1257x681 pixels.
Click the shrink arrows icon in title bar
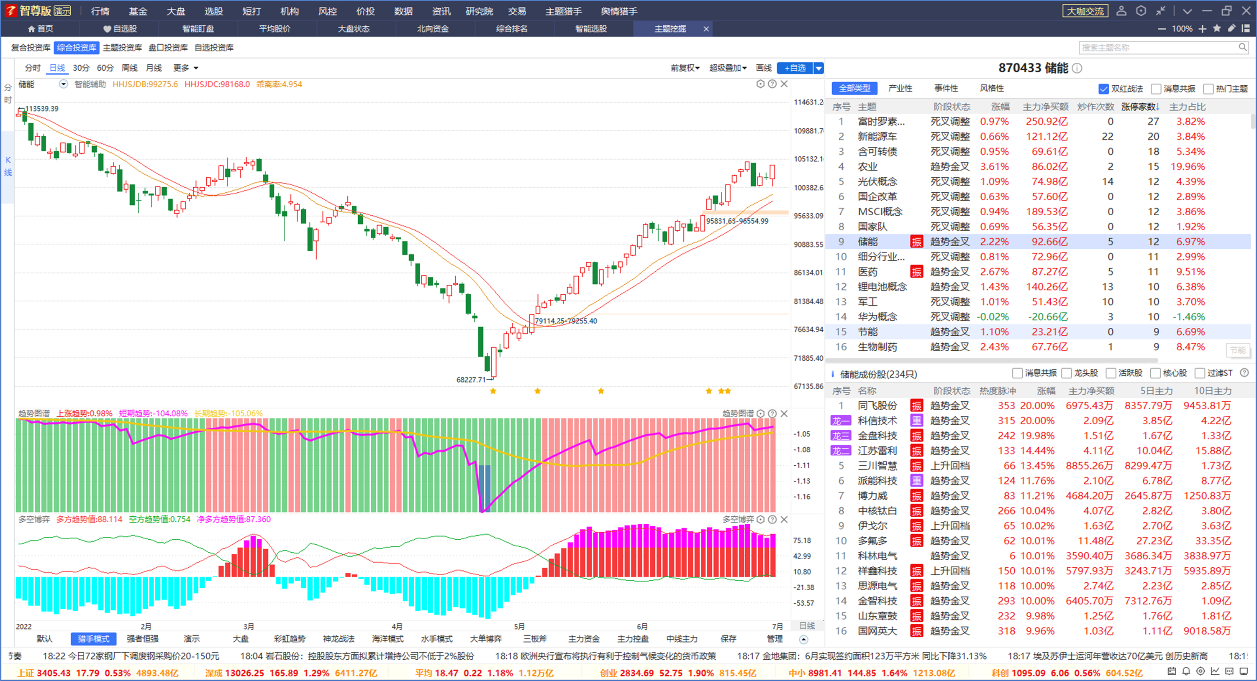(x=1161, y=11)
